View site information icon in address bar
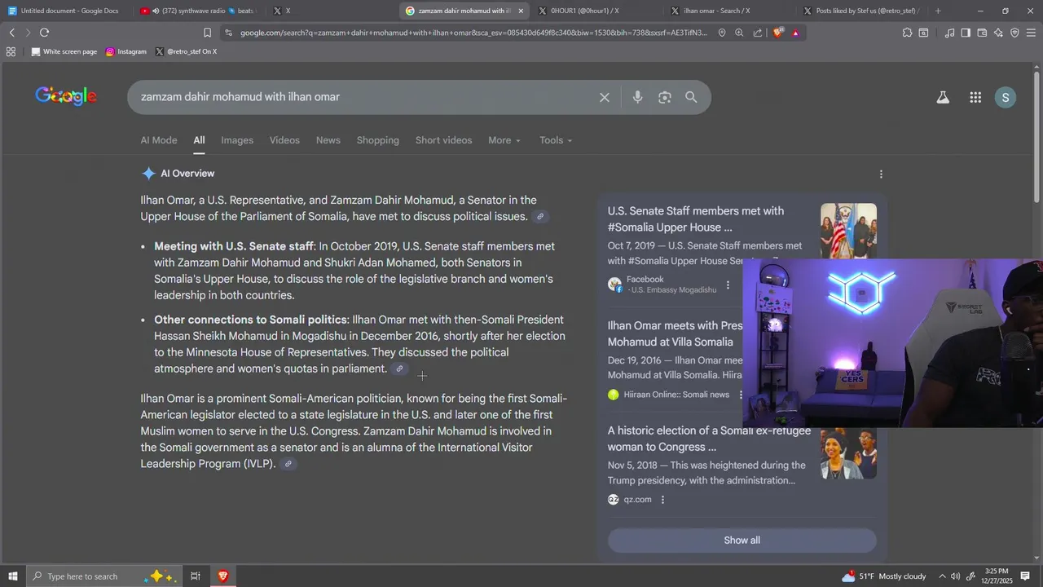This screenshot has height=587, width=1043. 228,33
